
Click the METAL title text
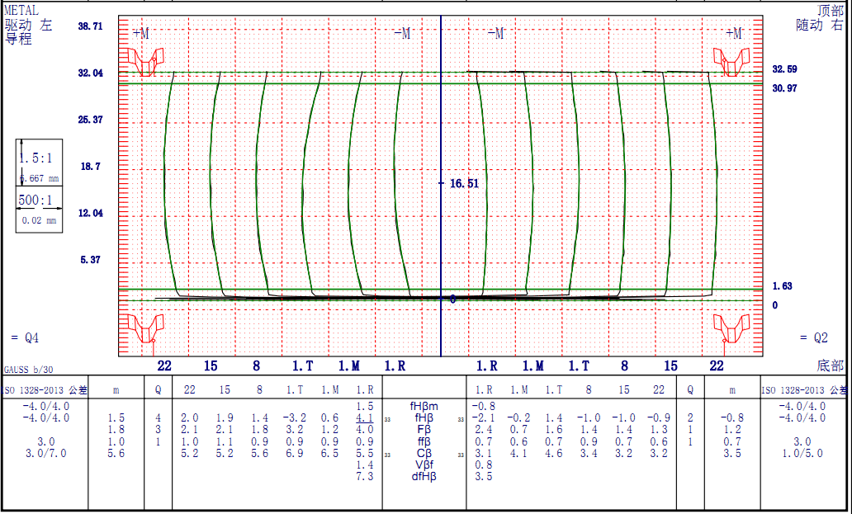(x=21, y=10)
